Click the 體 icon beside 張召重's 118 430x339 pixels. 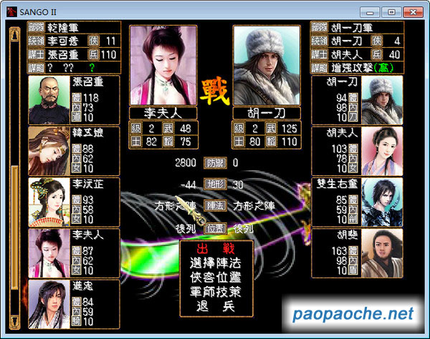click(77, 98)
